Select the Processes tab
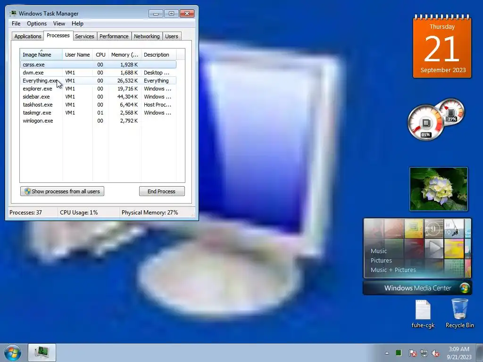 [58, 35]
